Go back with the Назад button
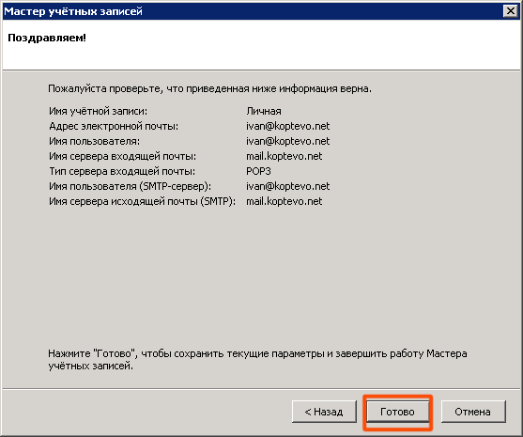Viewport: 523px width, 437px height. [x=324, y=412]
